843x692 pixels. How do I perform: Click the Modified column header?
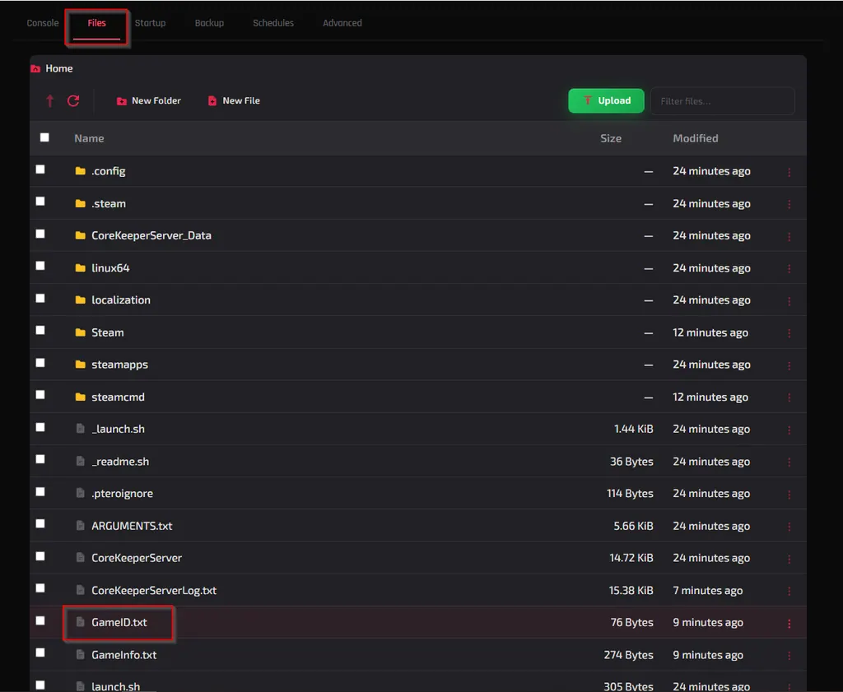coord(695,138)
